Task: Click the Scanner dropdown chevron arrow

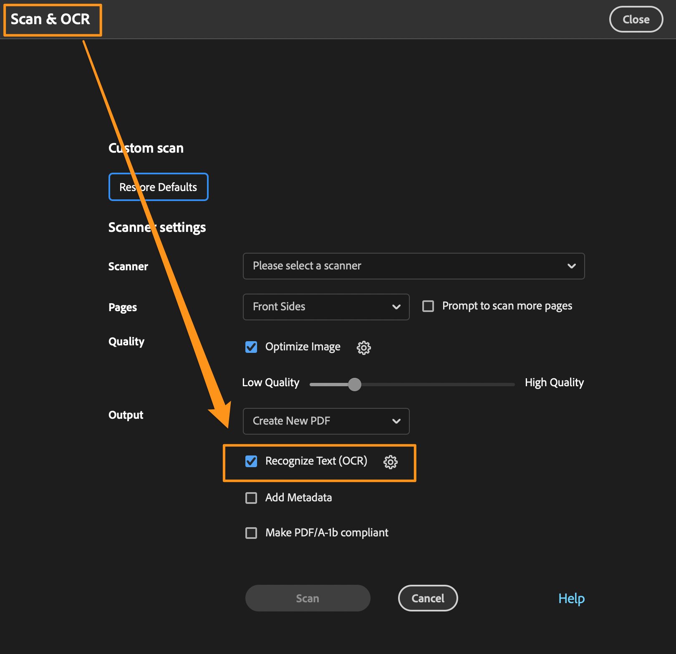Action: click(571, 266)
